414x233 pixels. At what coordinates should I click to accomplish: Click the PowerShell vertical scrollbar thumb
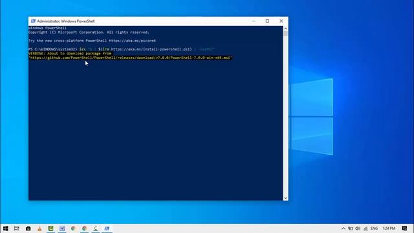[285, 34]
